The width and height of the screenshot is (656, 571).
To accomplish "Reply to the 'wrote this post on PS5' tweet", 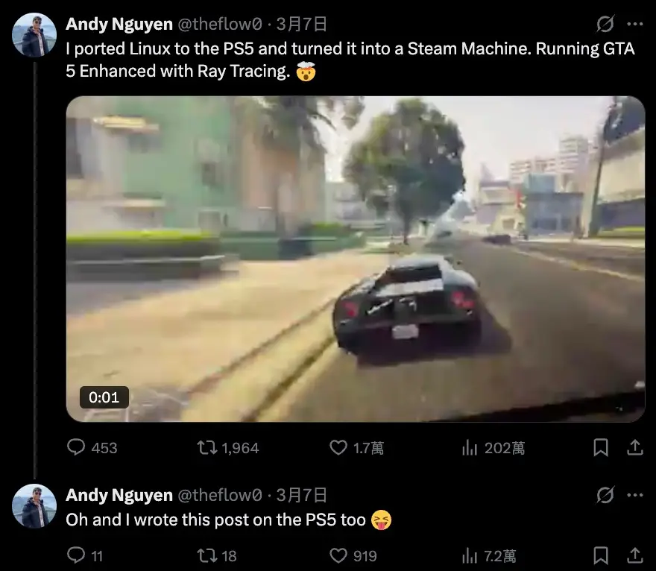I will coord(76,555).
